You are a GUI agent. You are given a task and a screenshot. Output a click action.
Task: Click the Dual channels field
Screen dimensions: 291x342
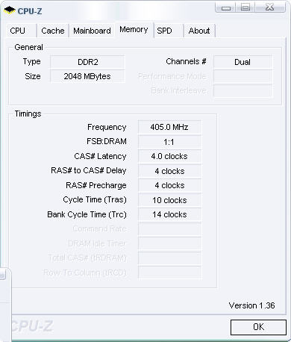pyautogui.click(x=242, y=62)
